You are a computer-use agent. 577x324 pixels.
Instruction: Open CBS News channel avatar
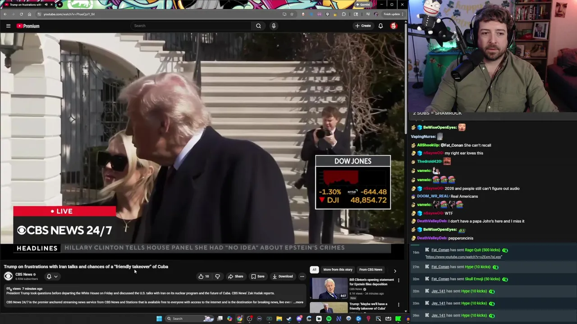(x=8, y=276)
